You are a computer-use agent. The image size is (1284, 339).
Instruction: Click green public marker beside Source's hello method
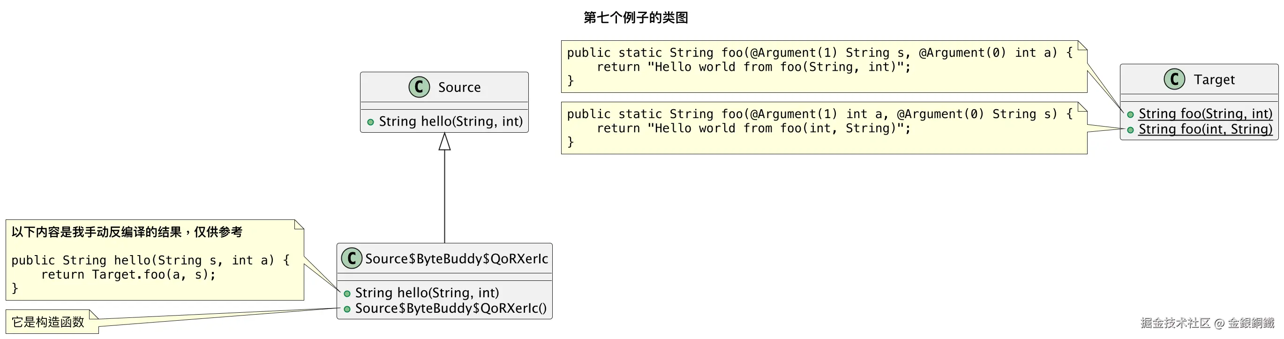(x=370, y=122)
